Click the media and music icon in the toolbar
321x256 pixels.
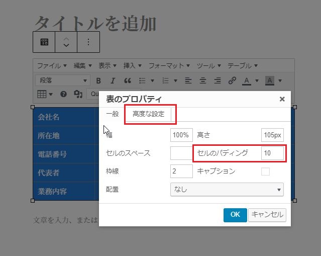[x=78, y=94]
